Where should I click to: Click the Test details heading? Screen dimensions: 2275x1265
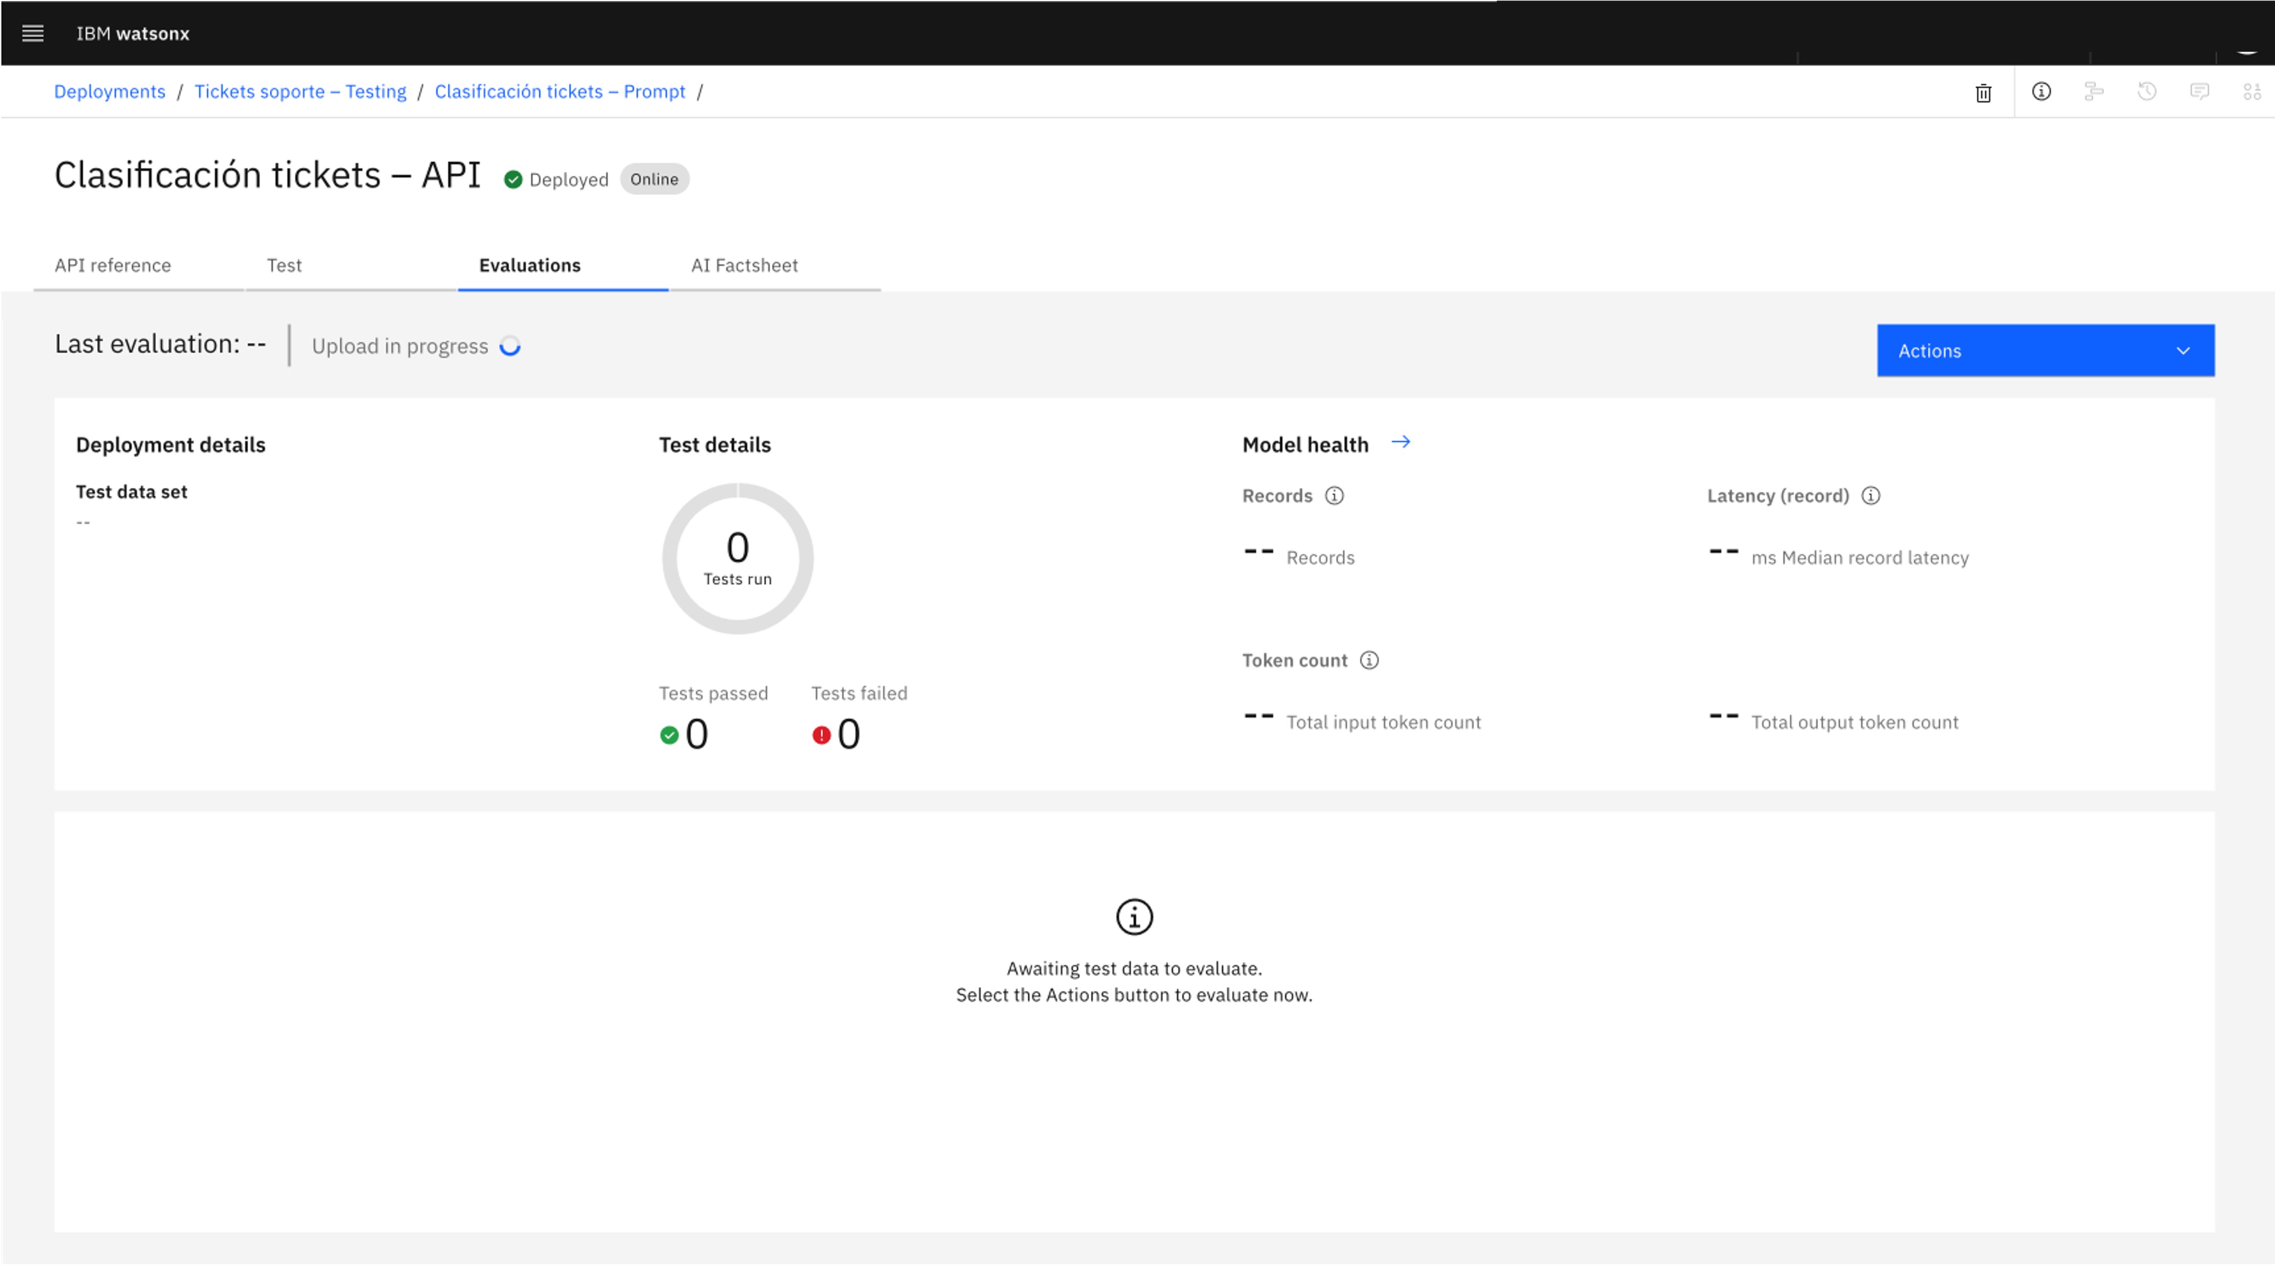(715, 445)
